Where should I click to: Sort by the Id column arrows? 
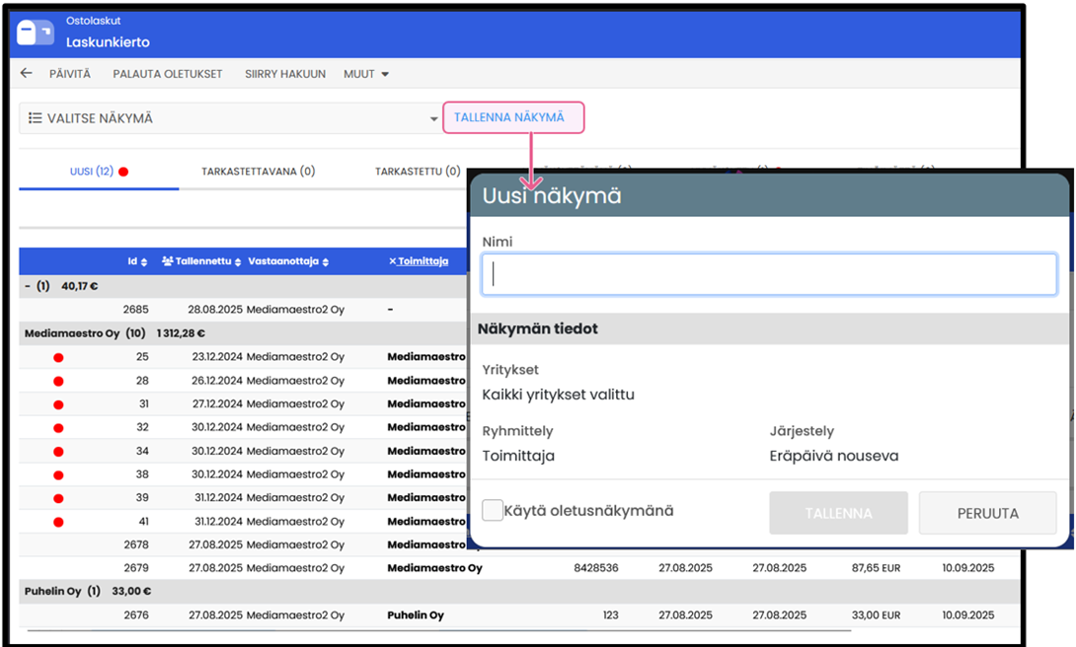click(x=144, y=262)
